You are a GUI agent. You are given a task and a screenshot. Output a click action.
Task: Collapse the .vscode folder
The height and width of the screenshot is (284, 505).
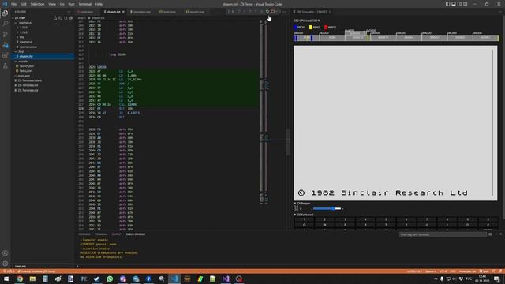pyautogui.click(x=23, y=62)
